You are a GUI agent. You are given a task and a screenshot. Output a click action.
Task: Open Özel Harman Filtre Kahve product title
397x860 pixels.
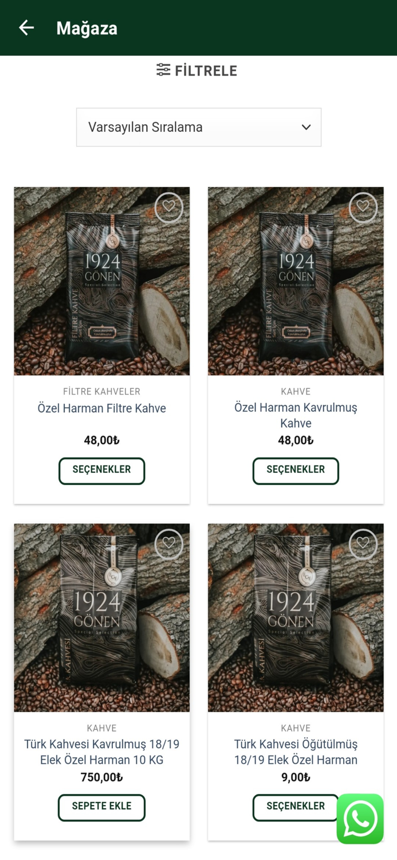(x=102, y=408)
